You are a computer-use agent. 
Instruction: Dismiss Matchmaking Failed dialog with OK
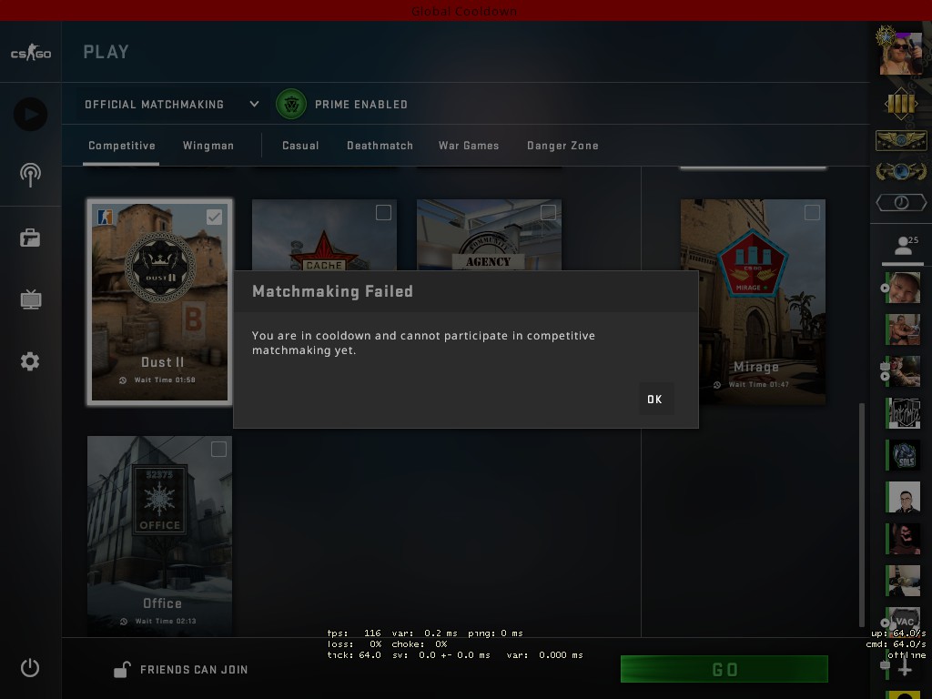(x=654, y=400)
